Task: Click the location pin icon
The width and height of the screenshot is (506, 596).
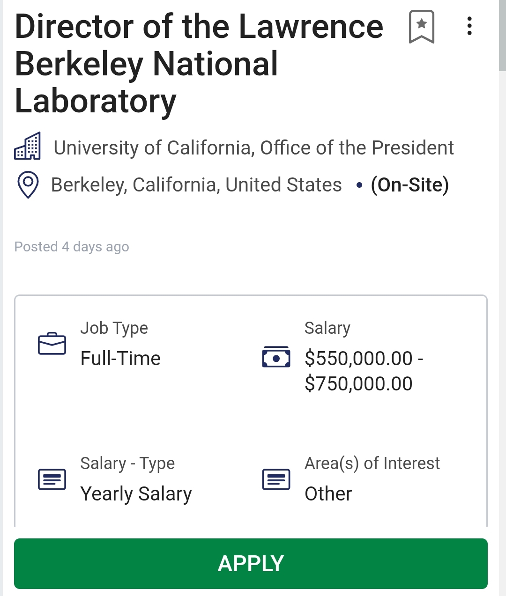Action: point(28,184)
